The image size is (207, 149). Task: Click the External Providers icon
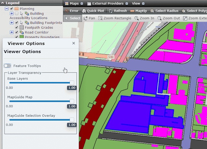tap(89, 4)
